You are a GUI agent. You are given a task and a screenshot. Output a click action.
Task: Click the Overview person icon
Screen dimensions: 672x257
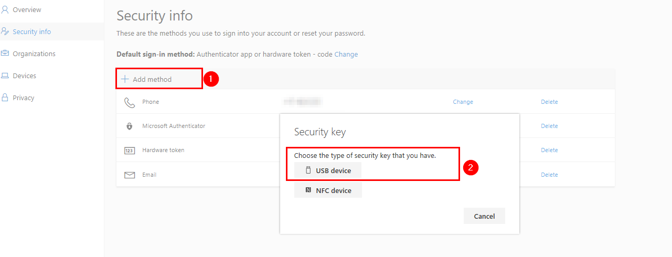coord(5,9)
